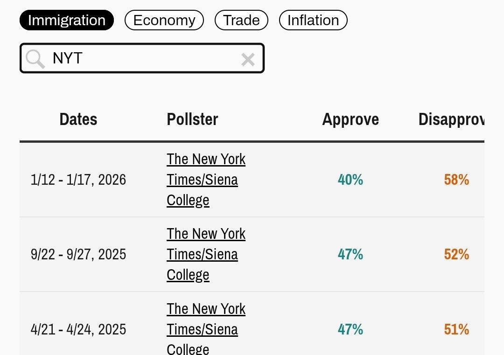Click the 40% approve value
Screen dimensions: 504x355
[x=350, y=180]
